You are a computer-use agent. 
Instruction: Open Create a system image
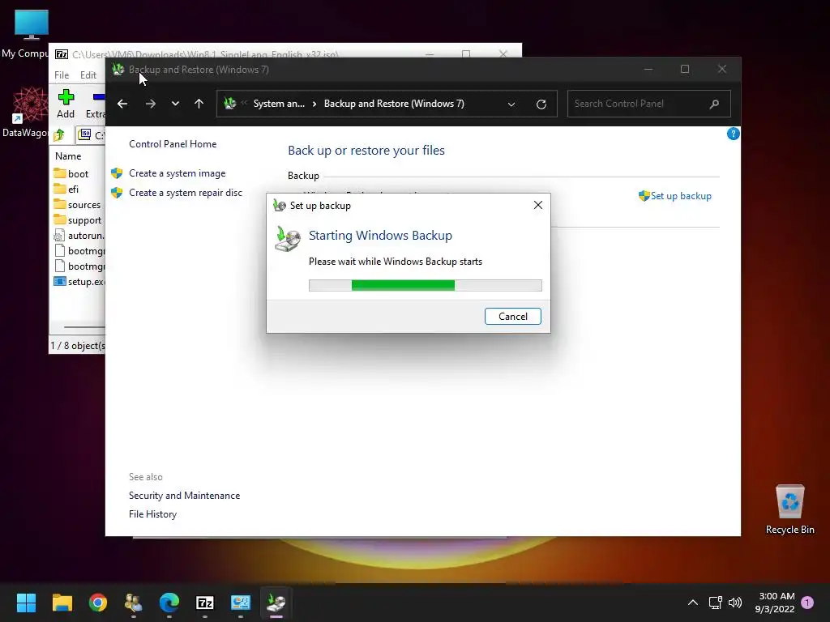coord(177,173)
